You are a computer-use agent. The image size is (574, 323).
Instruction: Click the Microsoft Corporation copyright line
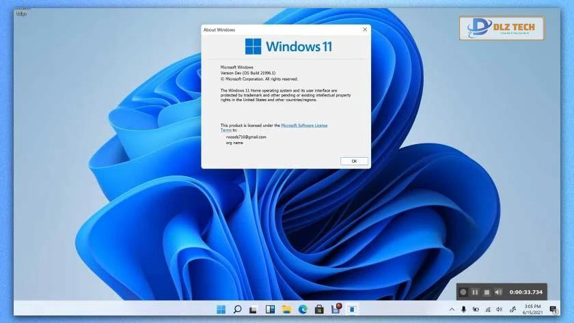[x=259, y=79]
